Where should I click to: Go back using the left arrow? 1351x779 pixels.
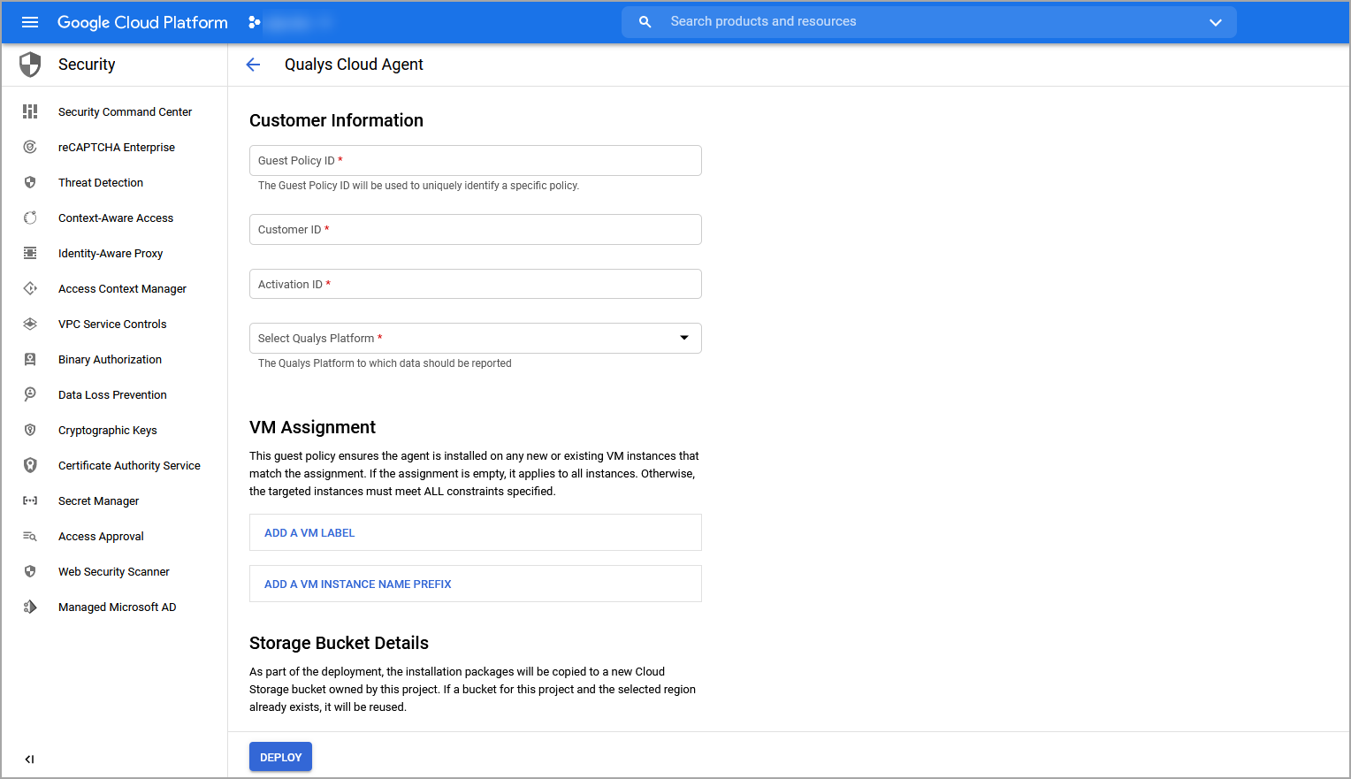click(x=253, y=65)
